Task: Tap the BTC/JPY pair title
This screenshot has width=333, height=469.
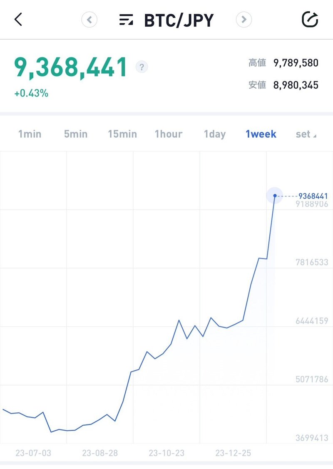Action: 179,20
